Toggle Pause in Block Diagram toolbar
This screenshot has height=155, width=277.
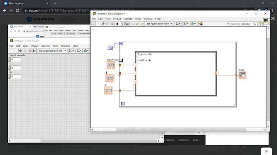(117, 24)
